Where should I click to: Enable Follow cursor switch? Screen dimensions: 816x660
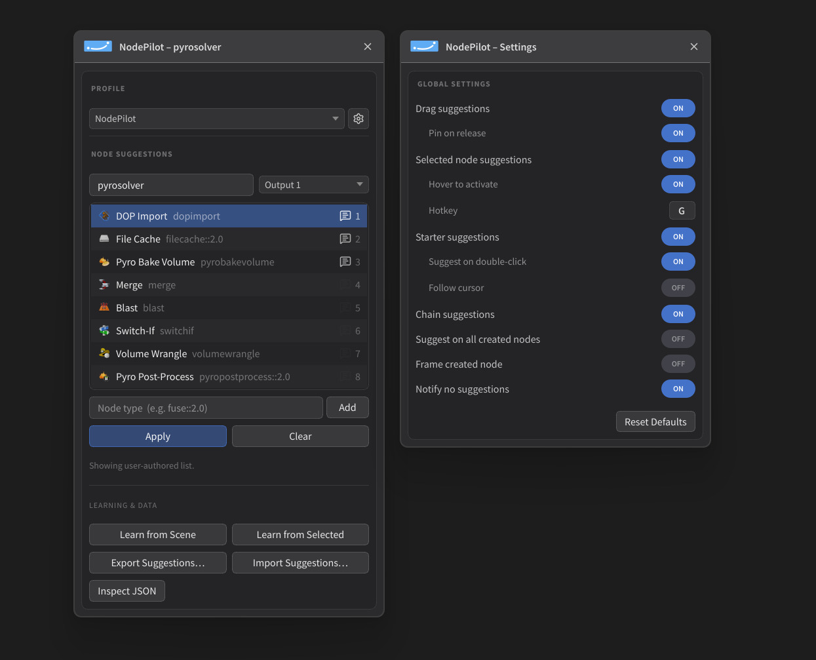click(678, 288)
